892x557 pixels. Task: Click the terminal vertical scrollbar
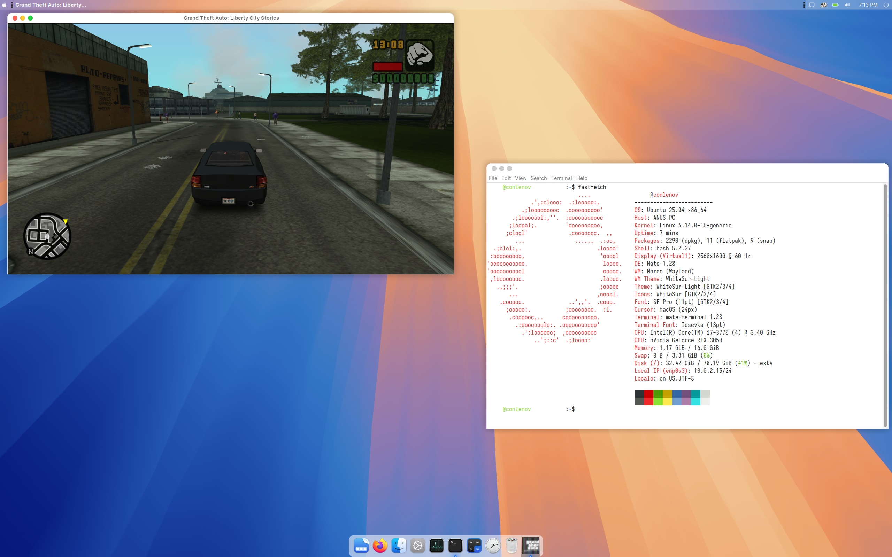(885, 305)
